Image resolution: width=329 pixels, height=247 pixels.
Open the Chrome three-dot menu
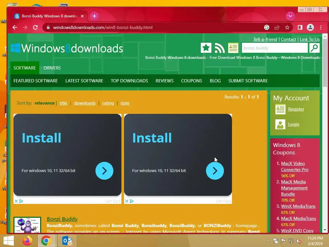point(321,28)
